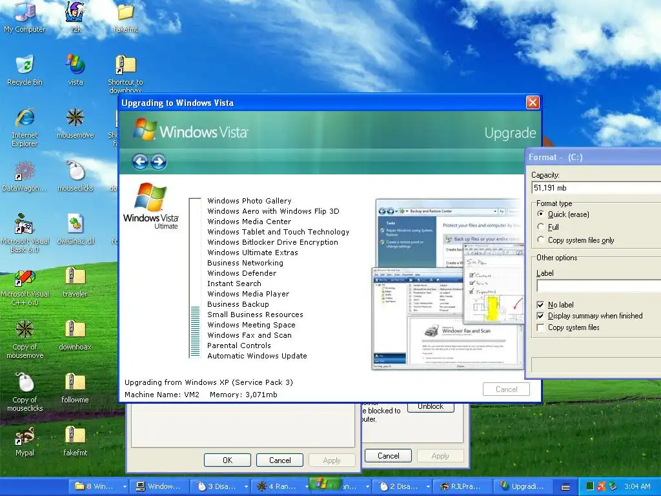
Task: Uncheck the No label checkbox
Action: (540, 305)
